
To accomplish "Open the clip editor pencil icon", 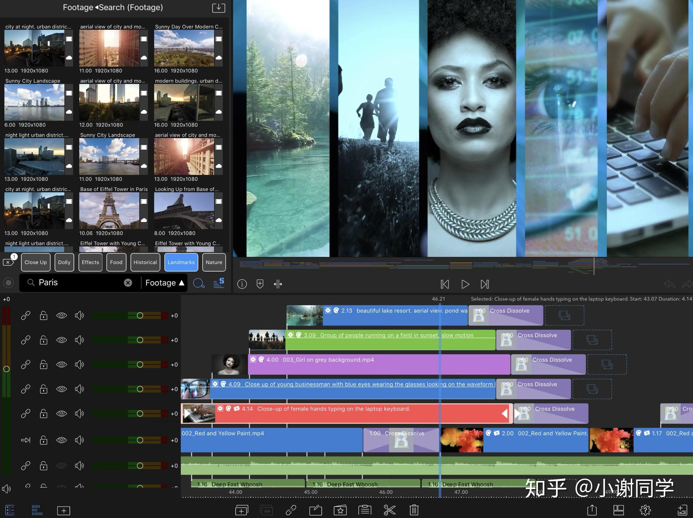I will click(315, 510).
